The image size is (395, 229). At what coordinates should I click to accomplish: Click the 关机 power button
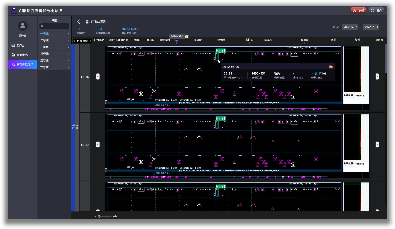click(x=358, y=10)
